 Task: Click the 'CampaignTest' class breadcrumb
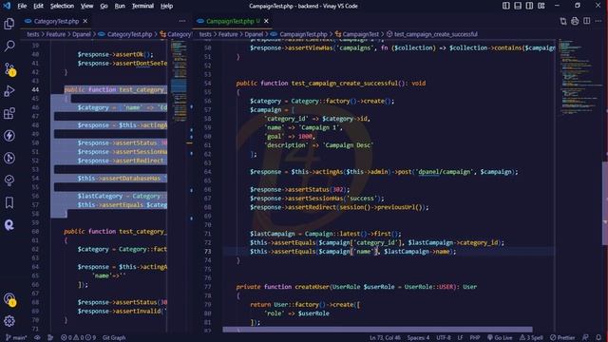(361, 34)
